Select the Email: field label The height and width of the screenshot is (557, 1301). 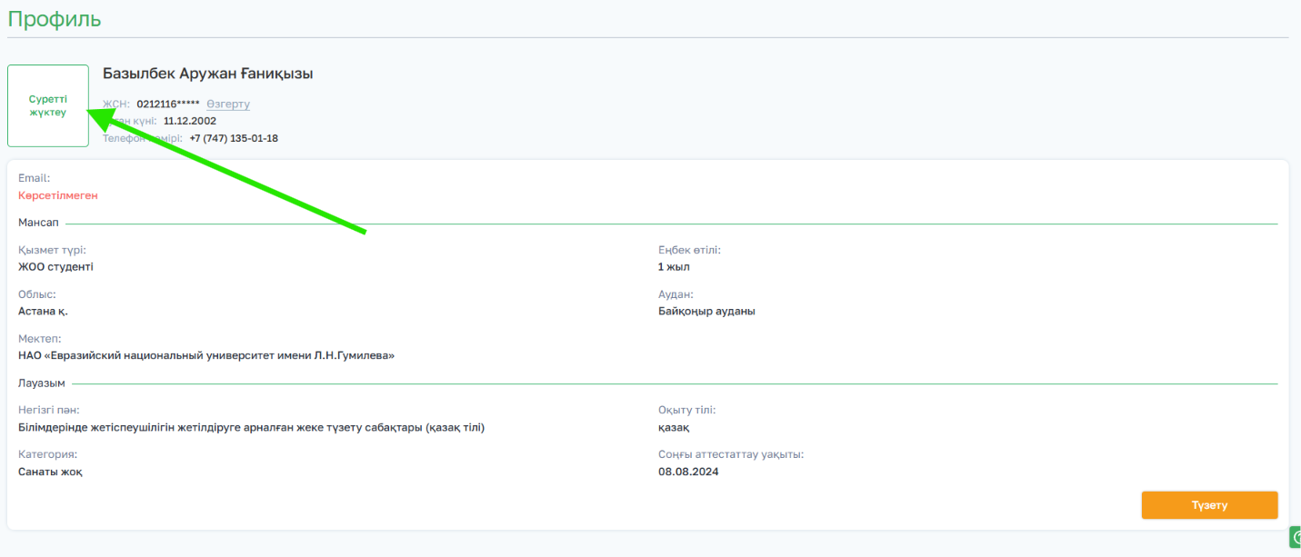34,178
